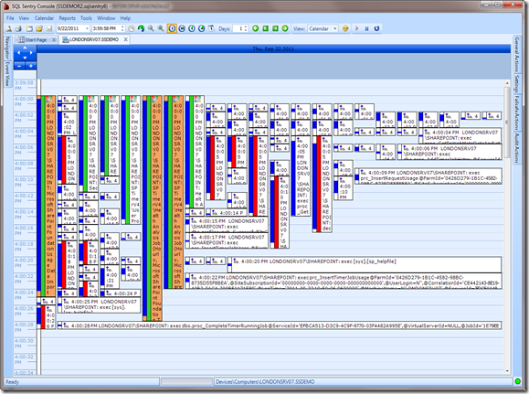Select the 4:00:22 PM prc_InsertTimerJobUsage event
529x394 pixels.
coord(344,281)
